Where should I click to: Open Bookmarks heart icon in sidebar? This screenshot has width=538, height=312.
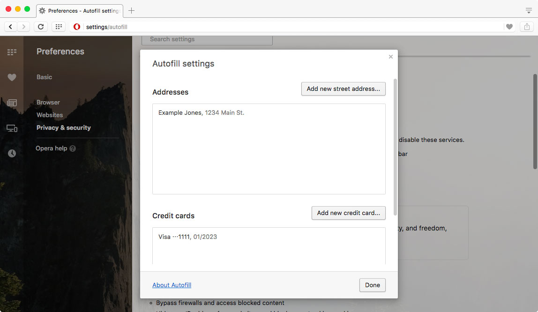coord(12,77)
